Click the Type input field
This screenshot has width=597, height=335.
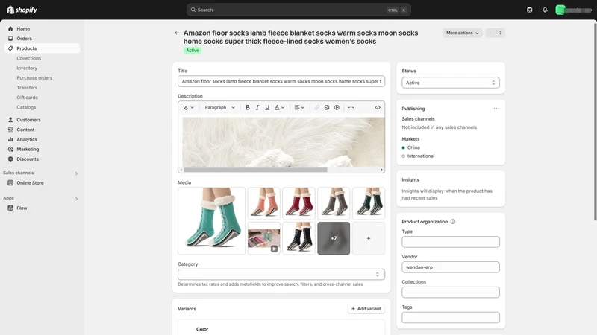click(x=451, y=242)
